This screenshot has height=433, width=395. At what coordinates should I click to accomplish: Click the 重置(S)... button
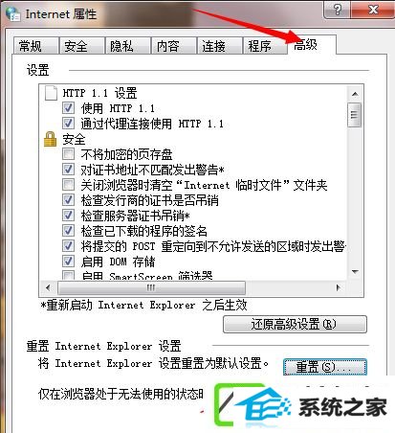point(325,367)
